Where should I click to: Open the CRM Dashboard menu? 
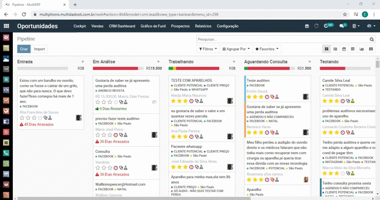point(122,26)
